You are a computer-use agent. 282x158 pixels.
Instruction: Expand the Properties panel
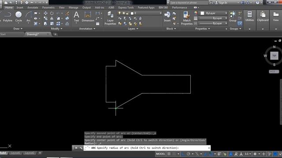point(203,29)
